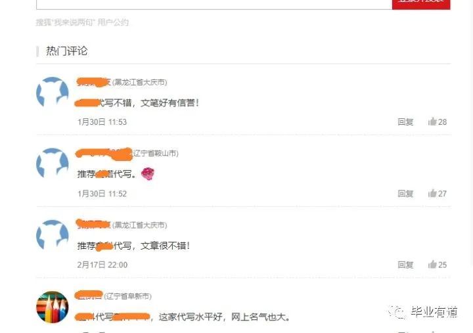Open the 辽宁省阜新市 commenter's username
This screenshot has width=473, height=333.
pyautogui.click(x=89, y=296)
